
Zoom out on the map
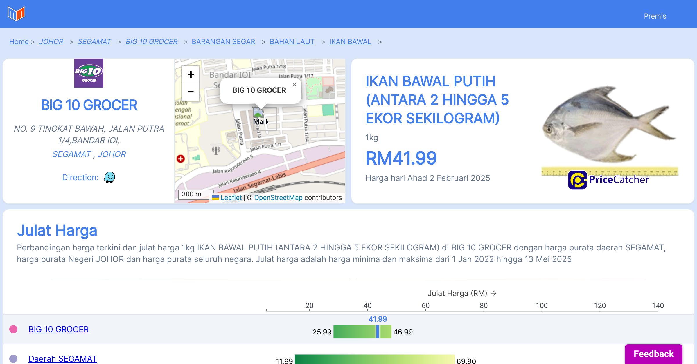(191, 92)
